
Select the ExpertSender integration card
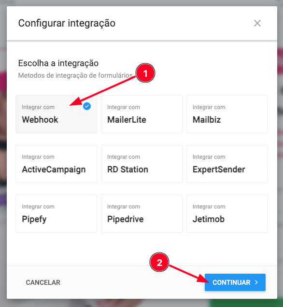227,164
